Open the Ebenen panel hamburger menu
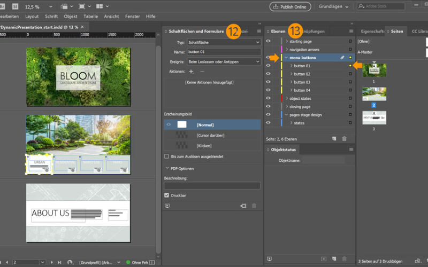This screenshot has width=428, height=267. 350,32
